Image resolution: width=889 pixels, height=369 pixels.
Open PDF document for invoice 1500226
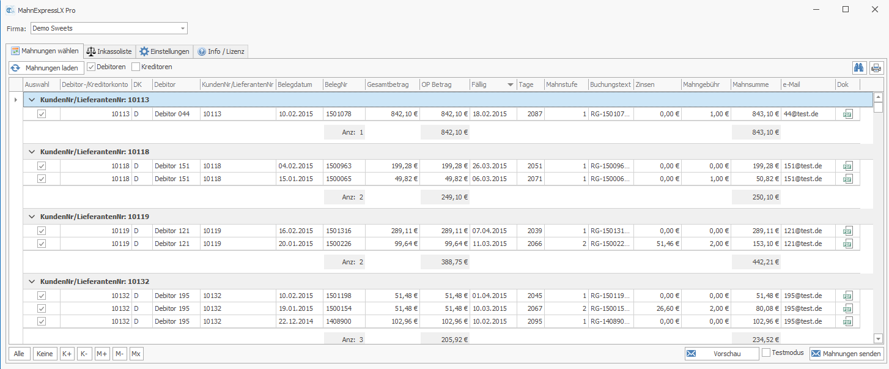(847, 244)
